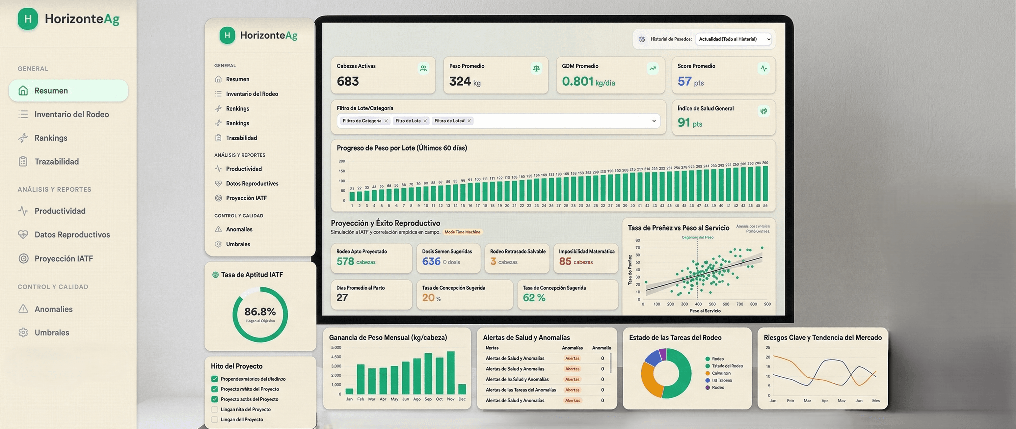Screen dimensions: 1016x429
Task: Go to Resumen in the smaller sidebar card
Action: pyautogui.click(x=238, y=79)
